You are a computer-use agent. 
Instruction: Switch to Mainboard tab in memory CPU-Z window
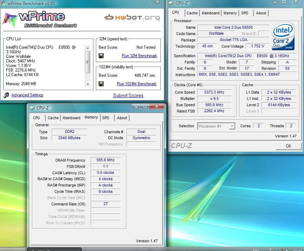pos(72,118)
